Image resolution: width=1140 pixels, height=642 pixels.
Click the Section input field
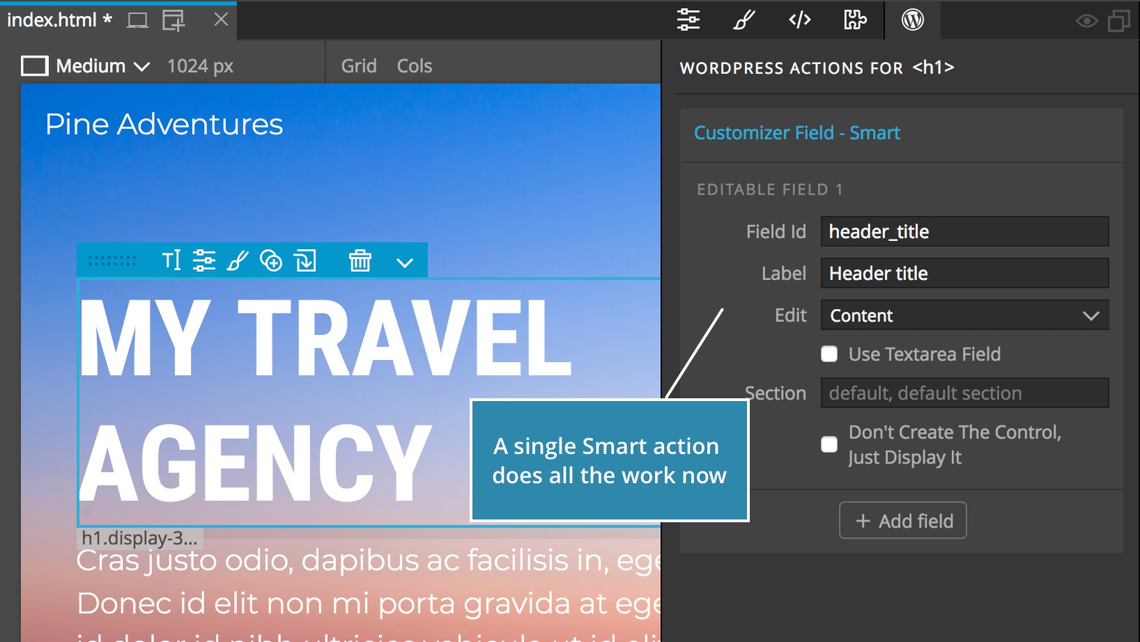pos(965,393)
